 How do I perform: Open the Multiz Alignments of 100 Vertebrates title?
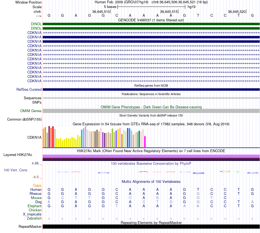[x=151, y=181]
